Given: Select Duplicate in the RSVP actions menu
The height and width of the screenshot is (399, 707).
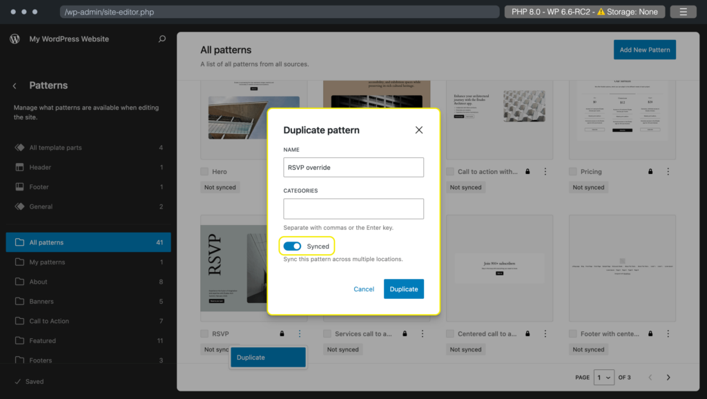Looking at the screenshot, I should tap(269, 357).
